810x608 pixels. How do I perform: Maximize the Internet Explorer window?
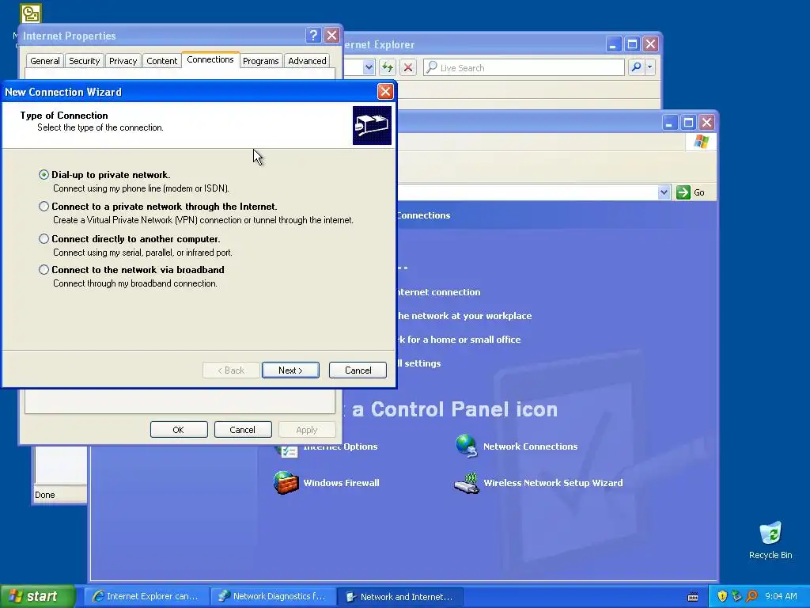point(632,44)
